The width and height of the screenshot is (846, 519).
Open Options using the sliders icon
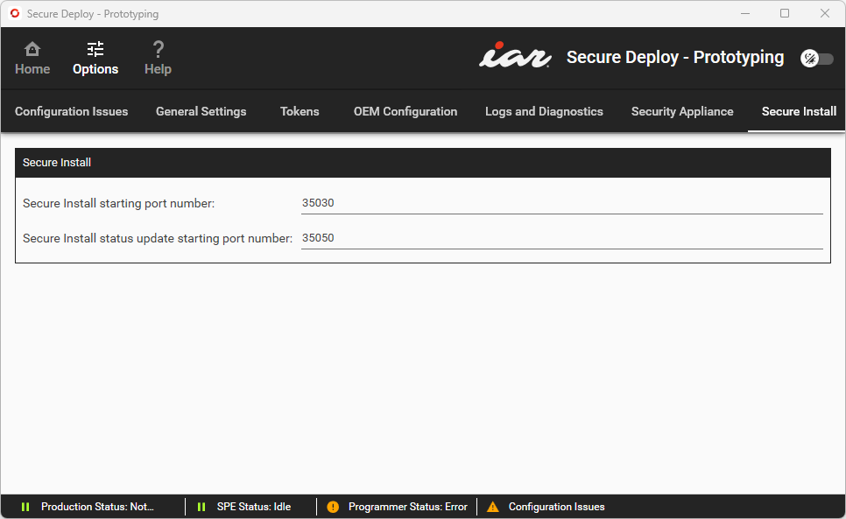[95, 51]
